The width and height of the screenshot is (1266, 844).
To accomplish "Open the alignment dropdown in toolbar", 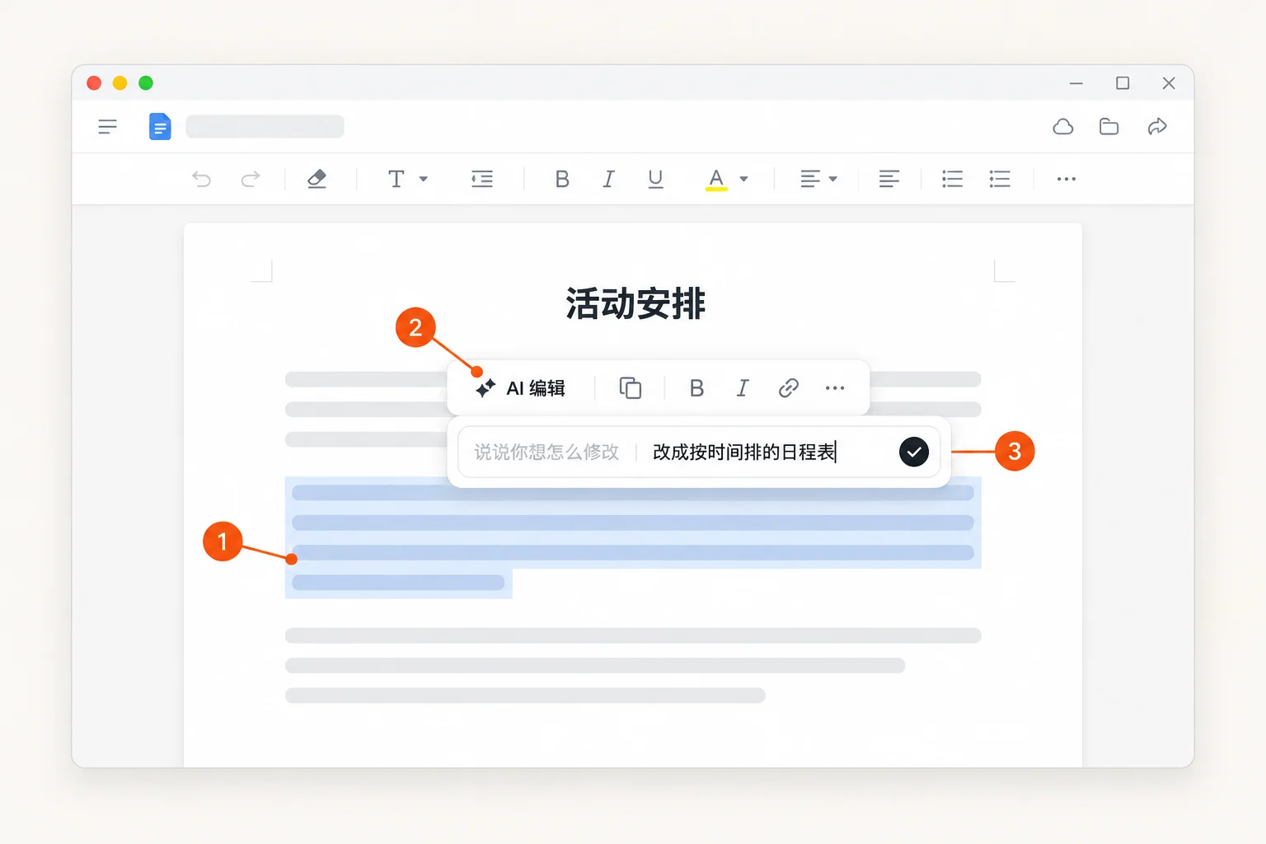I will [818, 179].
